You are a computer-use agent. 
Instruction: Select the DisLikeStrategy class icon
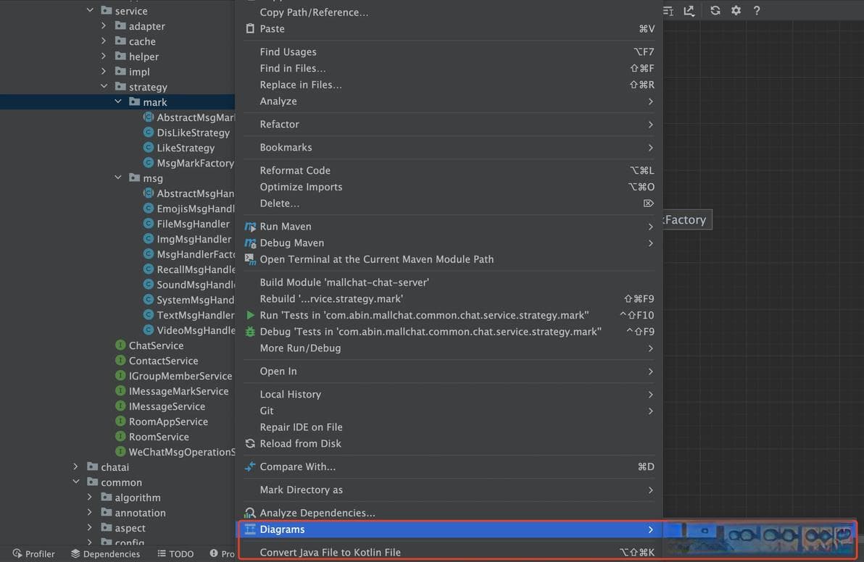point(148,132)
